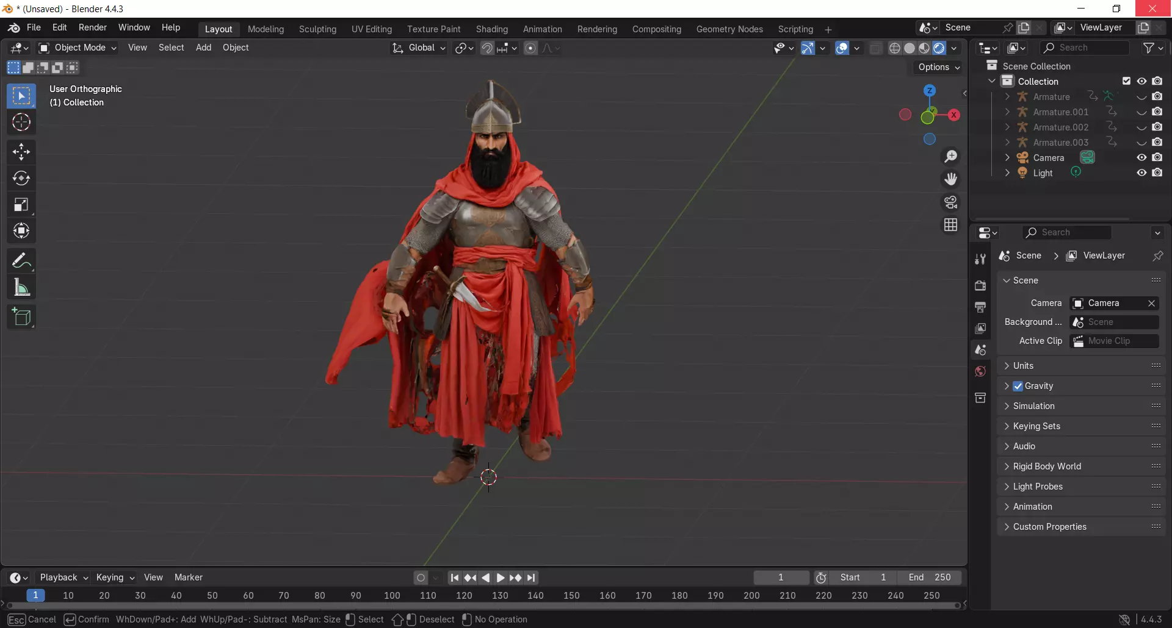The image size is (1172, 628).
Task: Jump to the start frame of playback
Action: (455, 578)
